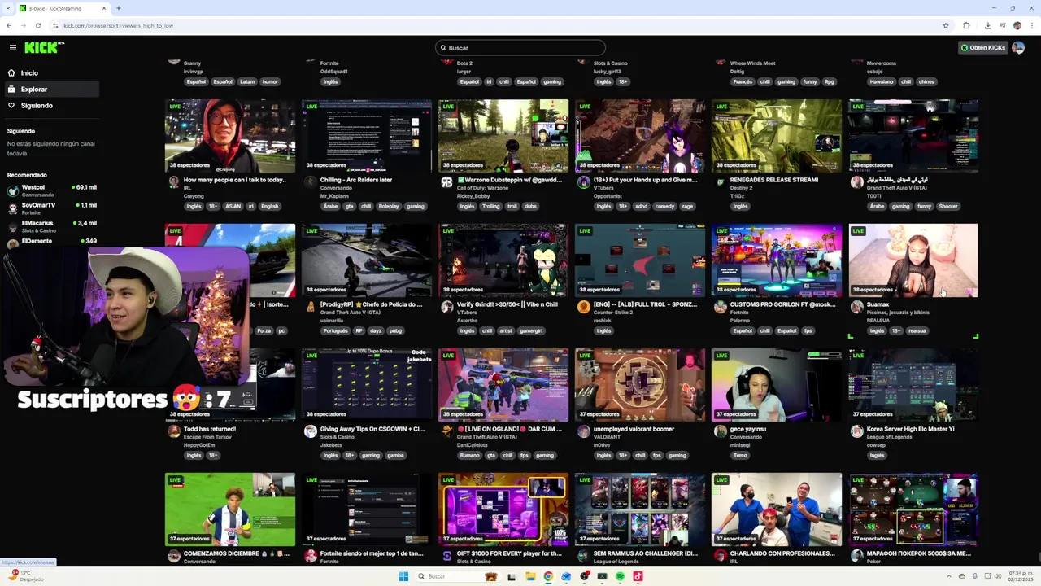The width and height of the screenshot is (1041, 586).
Task: Open Warzone Dubsteppin stream thumbnail
Action: [503, 136]
